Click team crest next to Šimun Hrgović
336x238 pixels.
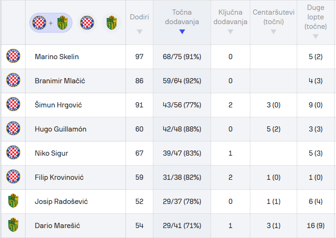(13, 105)
